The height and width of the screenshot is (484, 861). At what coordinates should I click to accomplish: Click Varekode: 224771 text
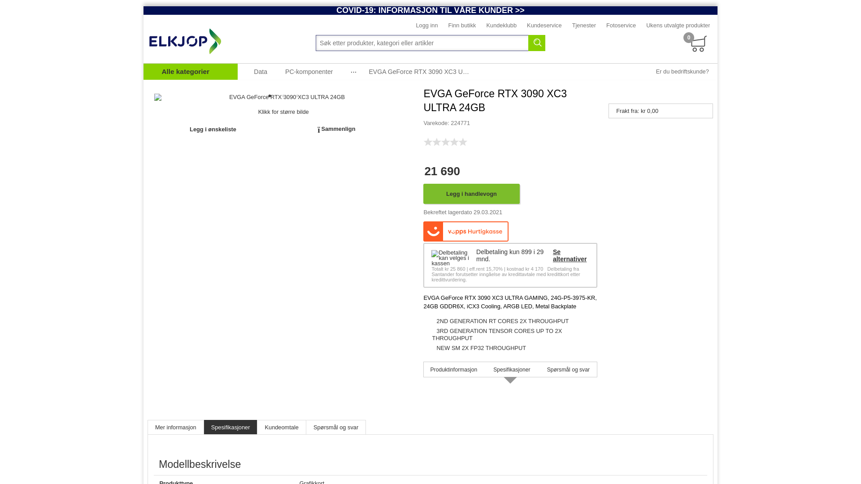(x=447, y=123)
